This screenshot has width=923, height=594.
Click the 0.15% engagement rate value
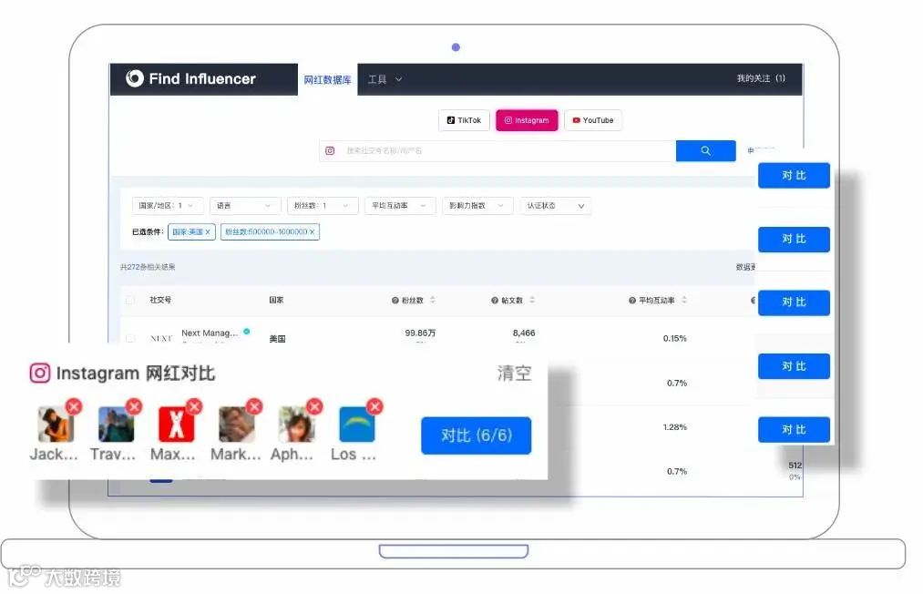pyautogui.click(x=674, y=339)
